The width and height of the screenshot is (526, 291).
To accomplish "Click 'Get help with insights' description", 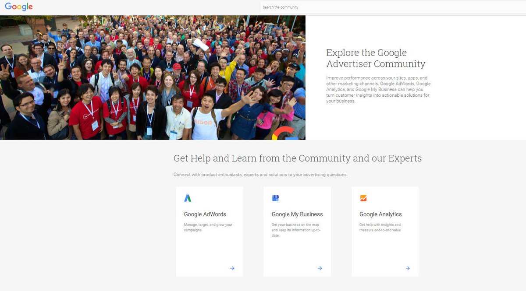I will tap(380, 227).
